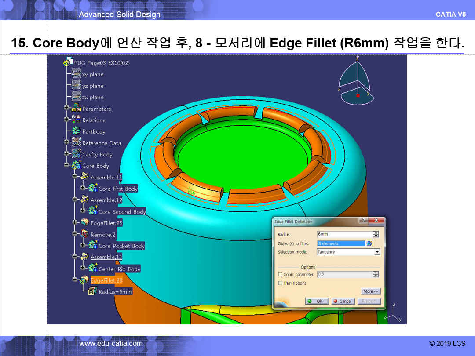475x356 pixels.
Task: Click the xy plane icon in tree
Action: click(x=77, y=74)
